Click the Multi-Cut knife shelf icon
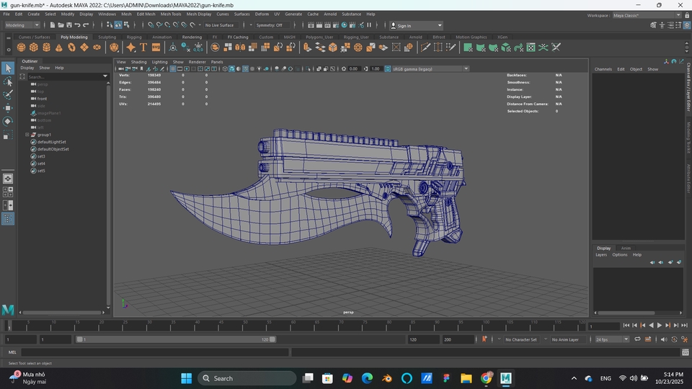 pos(425,48)
